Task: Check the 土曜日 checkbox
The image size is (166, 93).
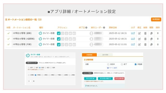Action: coord(70,75)
